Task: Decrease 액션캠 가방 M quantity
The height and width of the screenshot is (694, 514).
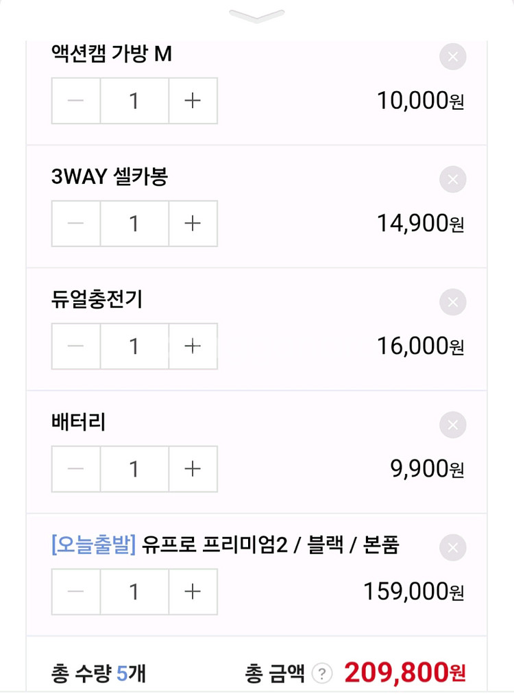Action: (x=76, y=101)
